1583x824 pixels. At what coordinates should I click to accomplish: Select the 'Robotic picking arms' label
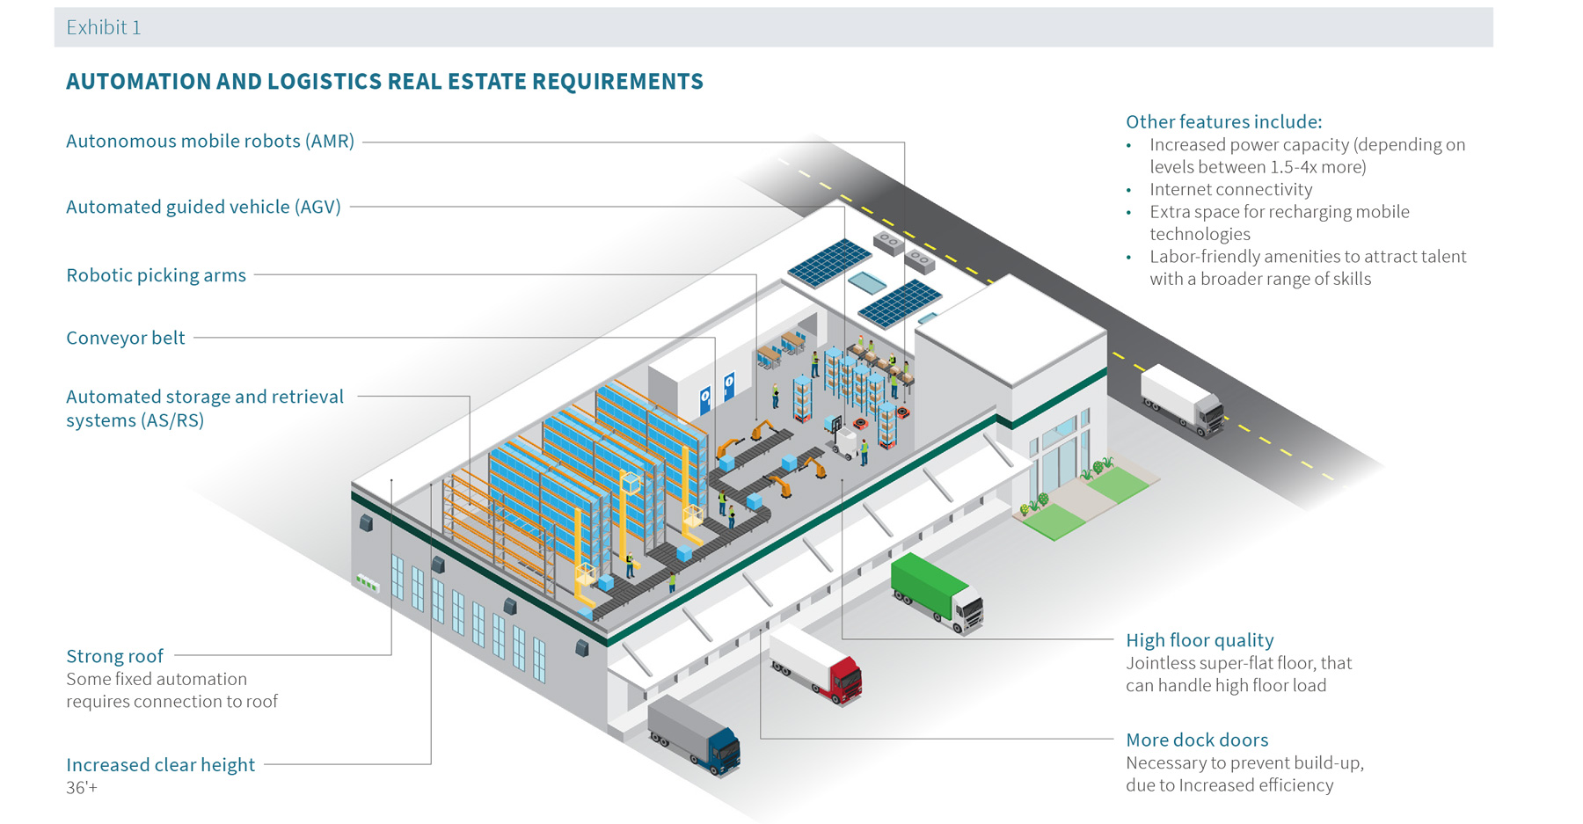[157, 275]
